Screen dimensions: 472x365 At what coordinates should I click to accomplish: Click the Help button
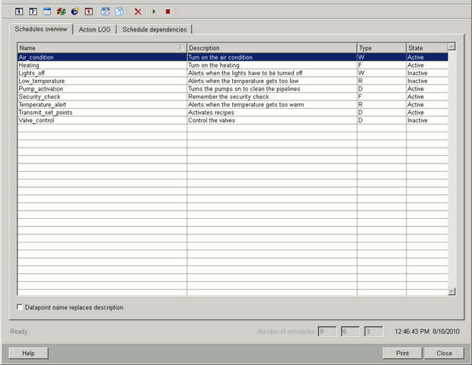point(28,353)
